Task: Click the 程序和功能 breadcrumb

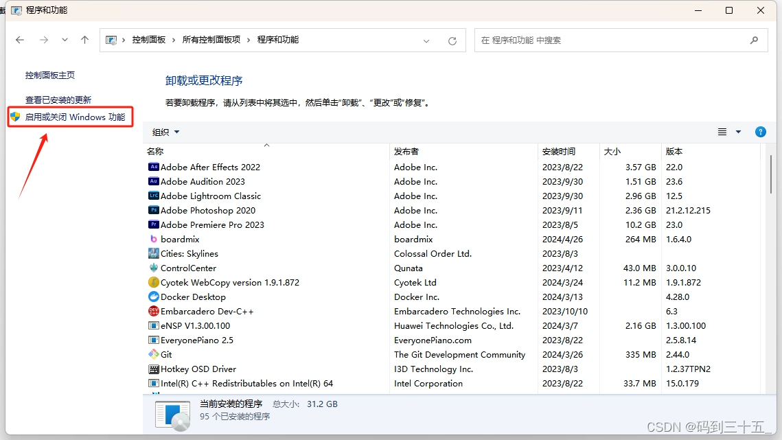Action: 278,40
